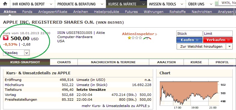This screenshot has width=236, height=110.
Task: Click the red Verkaufen button
Action: 218,40
